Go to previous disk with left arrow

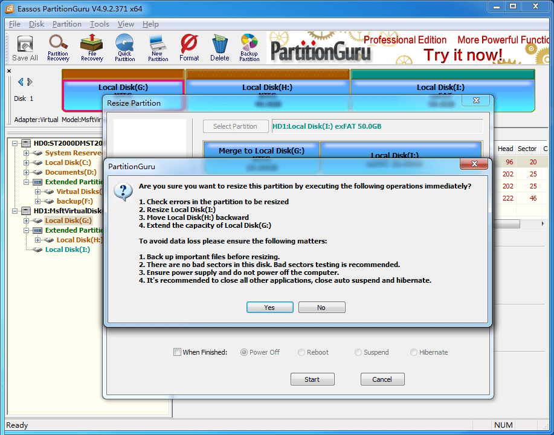click(21, 82)
